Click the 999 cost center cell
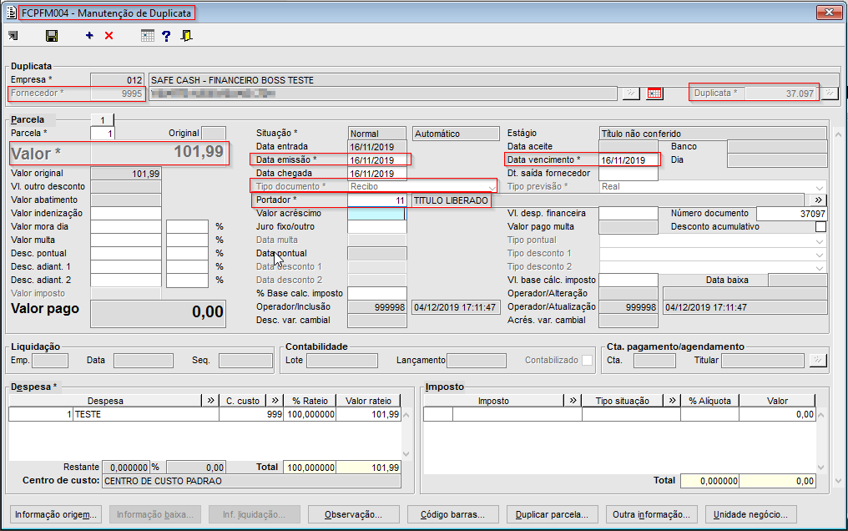848x531 pixels. pos(251,415)
